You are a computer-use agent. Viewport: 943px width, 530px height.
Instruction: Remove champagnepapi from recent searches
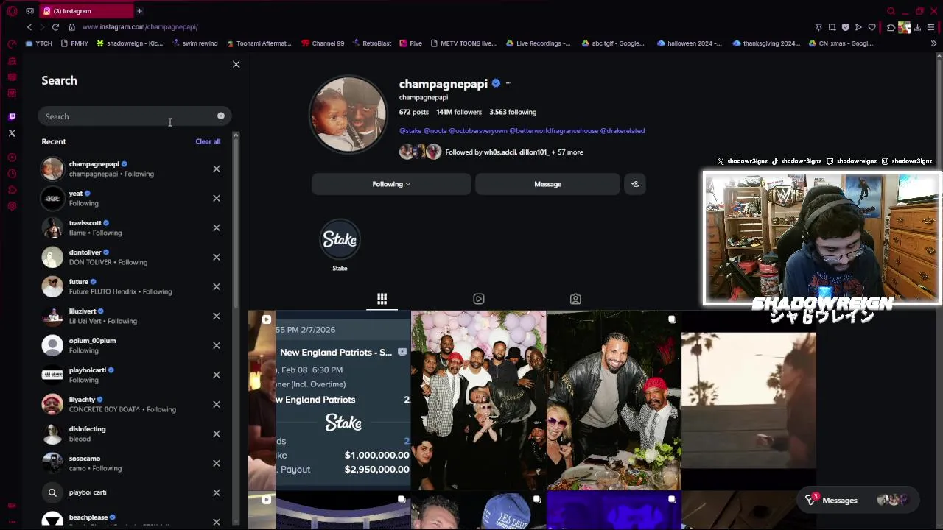(217, 169)
